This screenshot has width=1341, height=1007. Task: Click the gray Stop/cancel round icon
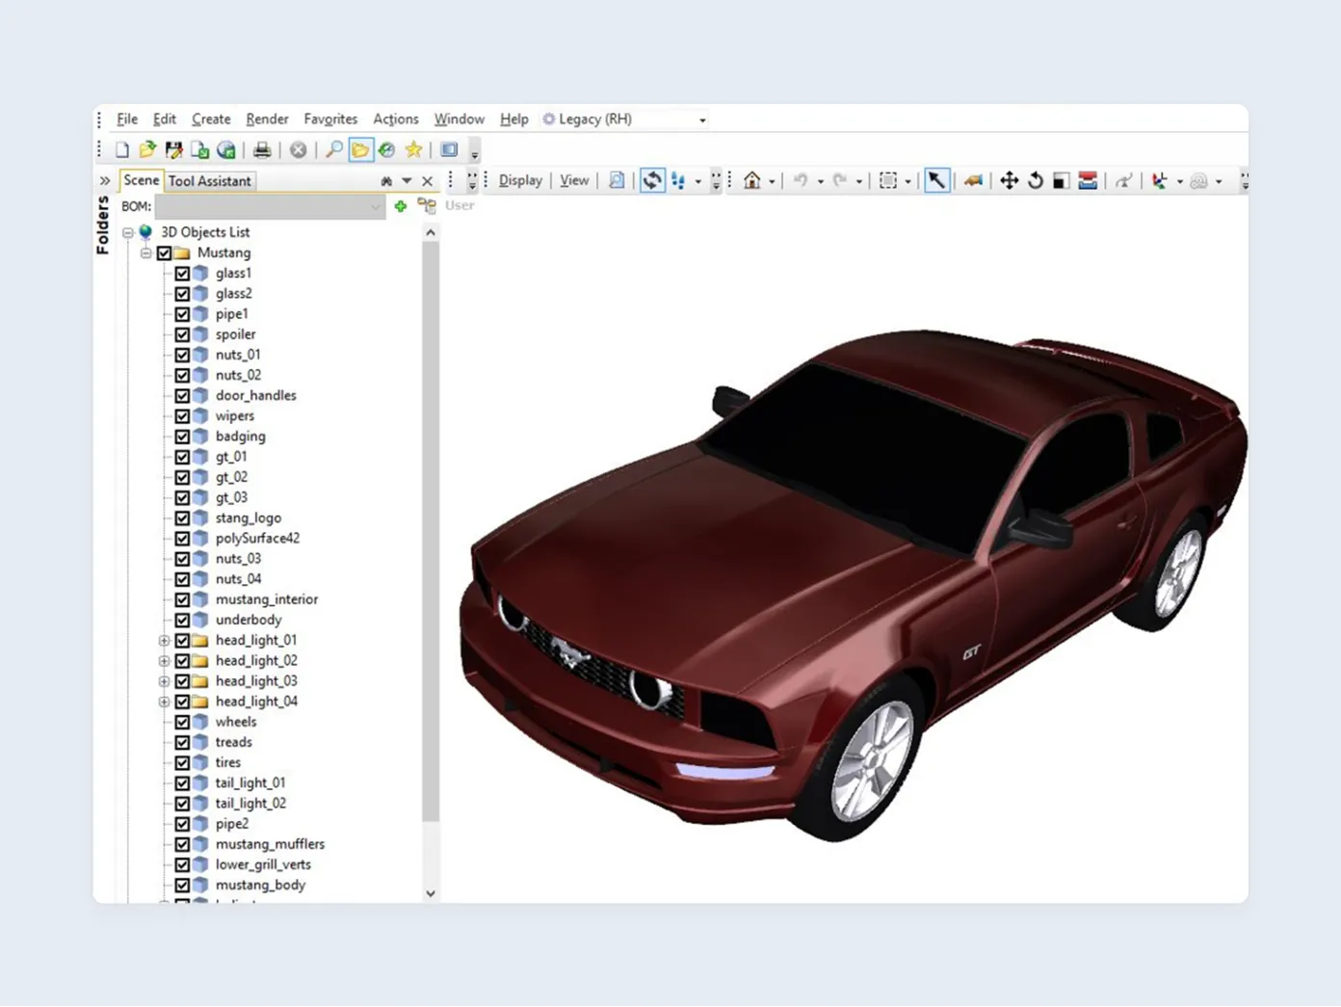(299, 149)
